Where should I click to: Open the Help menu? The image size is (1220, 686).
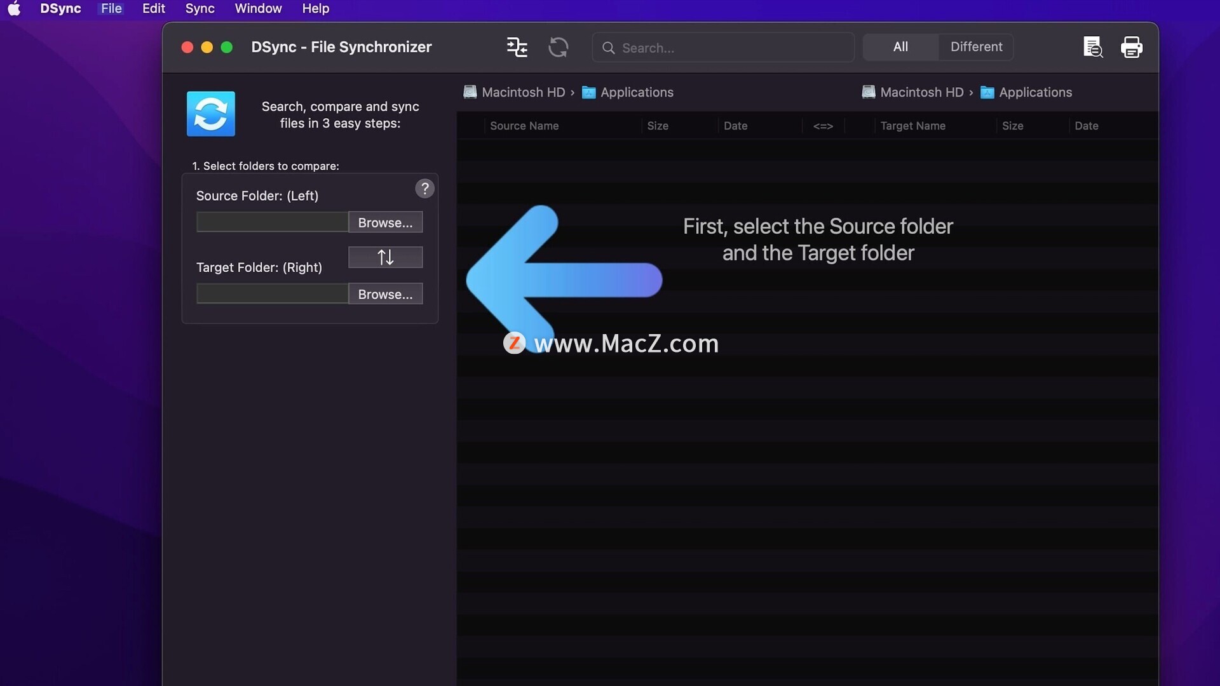pyautogui.click(x=315, y=9)
